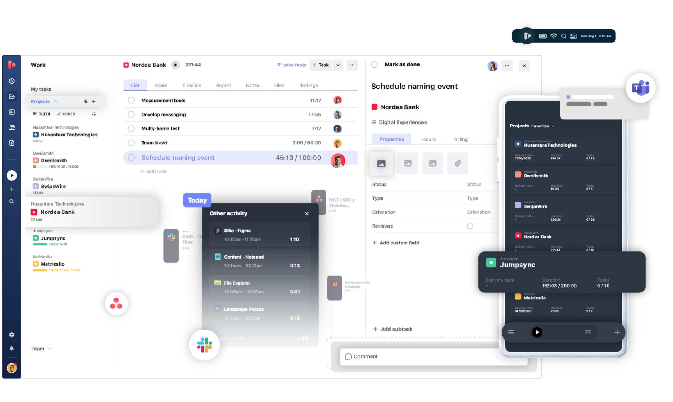Click the attach/paperclip icon in task properties

coord(458,163)
